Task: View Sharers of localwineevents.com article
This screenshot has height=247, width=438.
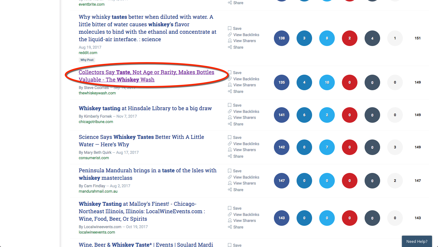Action: tap(242, 220)
